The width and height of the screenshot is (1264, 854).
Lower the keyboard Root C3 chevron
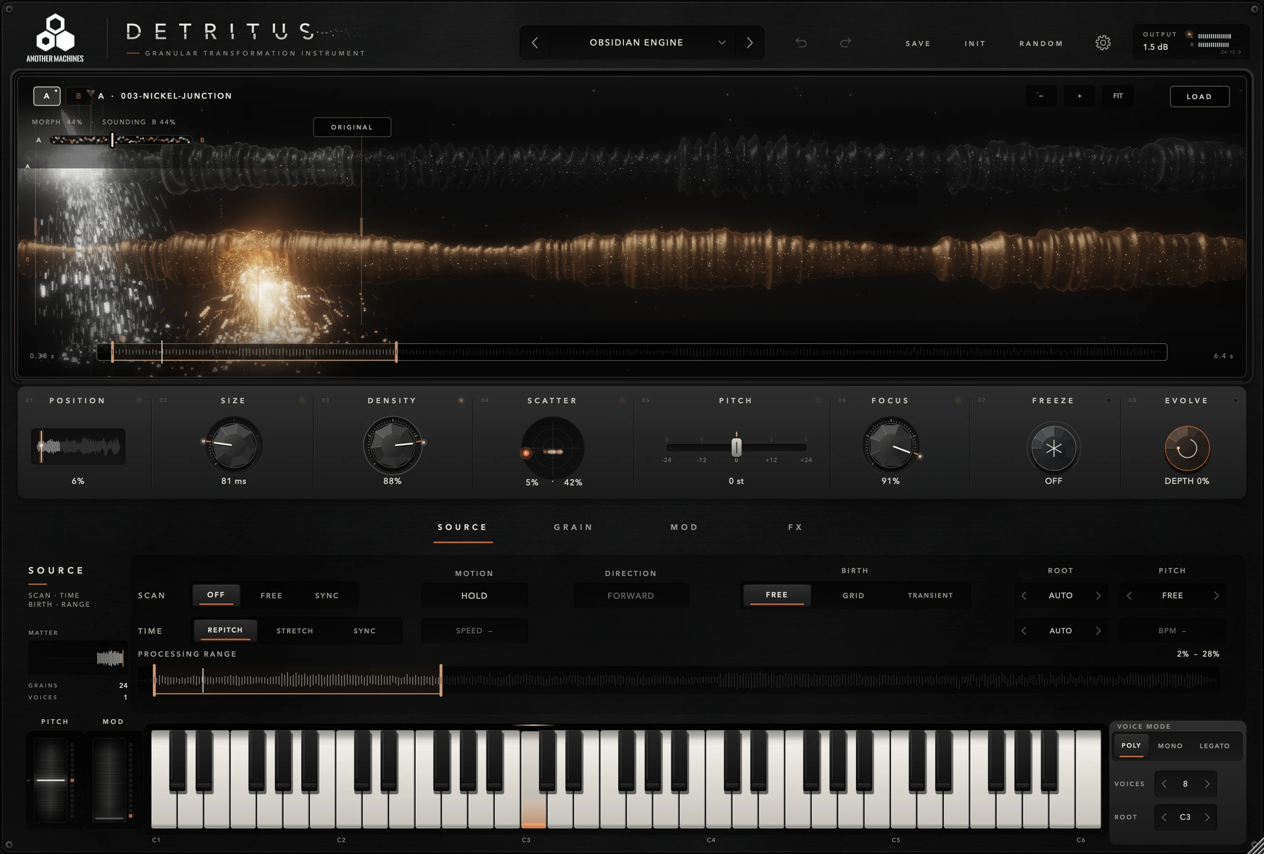(x=1164, y=817)
